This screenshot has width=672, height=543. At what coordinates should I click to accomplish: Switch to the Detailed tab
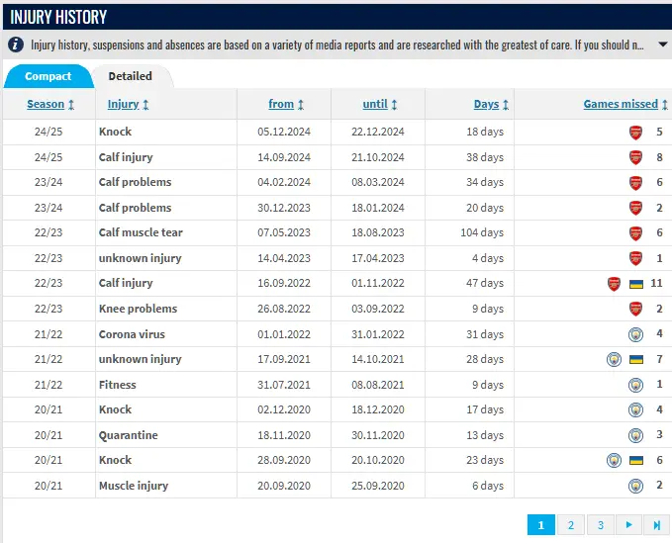131,76
